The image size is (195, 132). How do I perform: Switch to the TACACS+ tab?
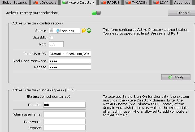click(137, 2)
